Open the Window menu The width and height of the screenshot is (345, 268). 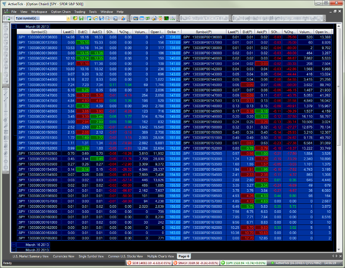pyautogui.click(x=107, y=12)
